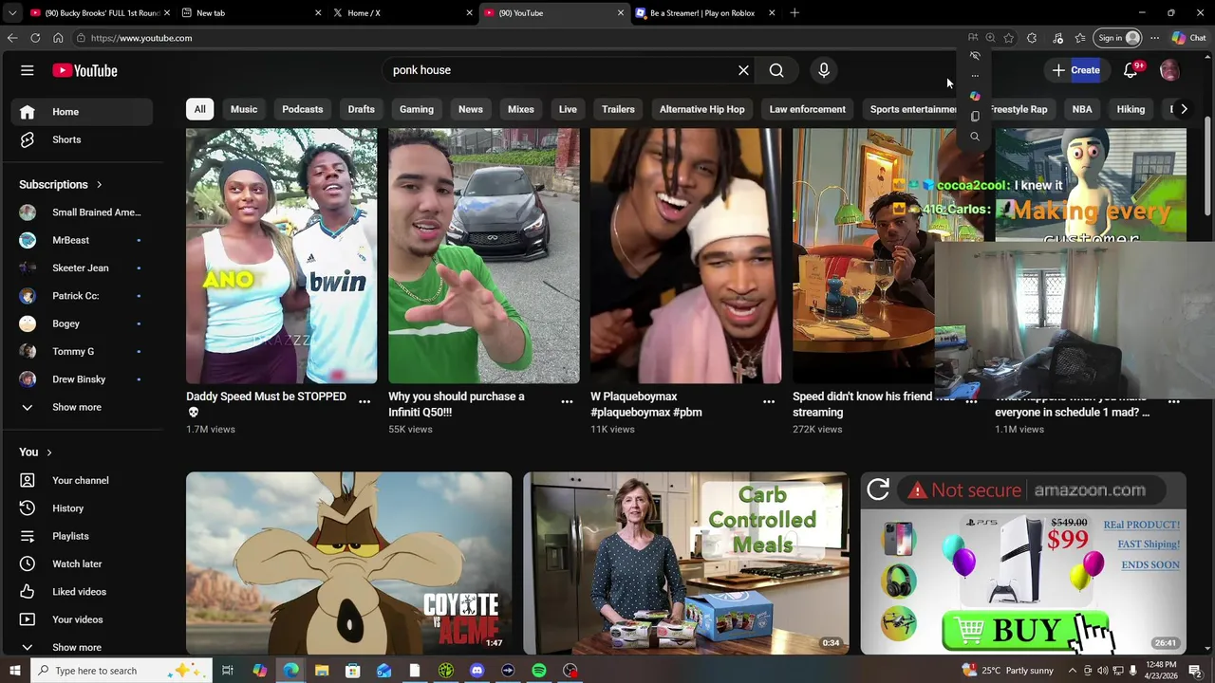Image resolution: width=1215 pixels, height=683 pixels.
Task: Open Your channel in sidebar
Action: pos(82,480)
